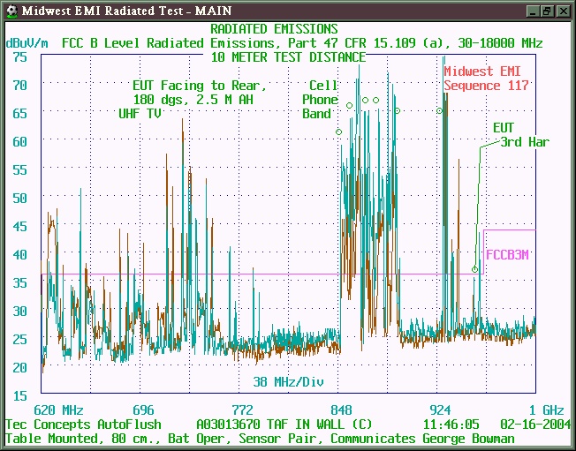Click the EUT 3rd Har annotation

pyautogui.click(x=514, y=135)
